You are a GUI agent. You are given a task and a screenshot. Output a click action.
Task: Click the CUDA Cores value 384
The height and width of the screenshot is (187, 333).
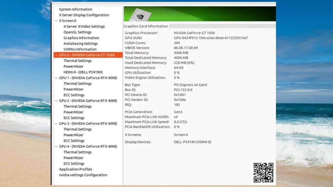177,43
